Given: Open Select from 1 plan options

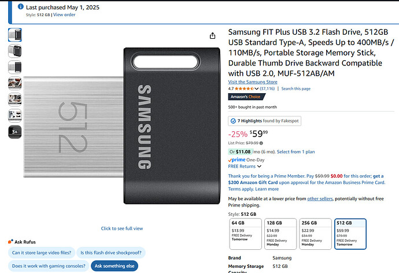Looking at the screenshot, I should click(x=295, y=152).
